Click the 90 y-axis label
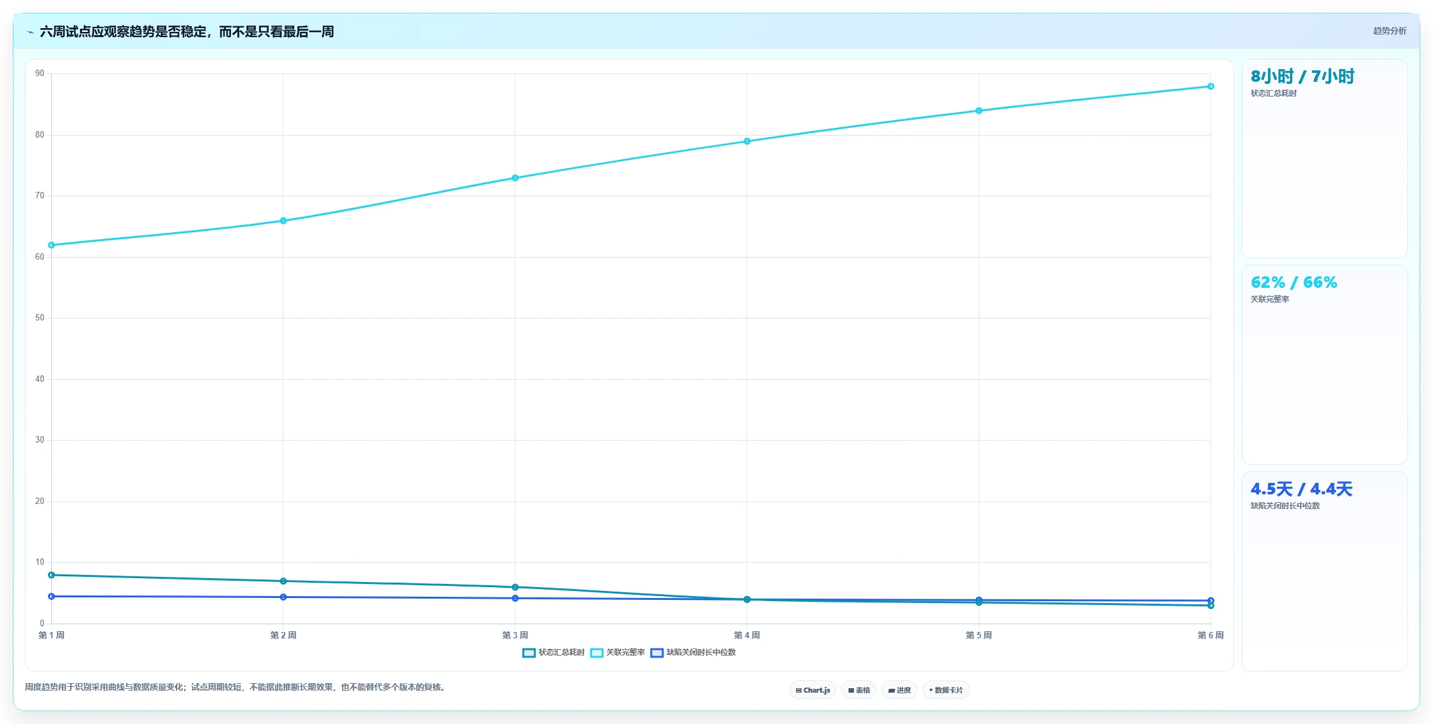This screenshot has height=724, width=1433. [x=40, y=74]
